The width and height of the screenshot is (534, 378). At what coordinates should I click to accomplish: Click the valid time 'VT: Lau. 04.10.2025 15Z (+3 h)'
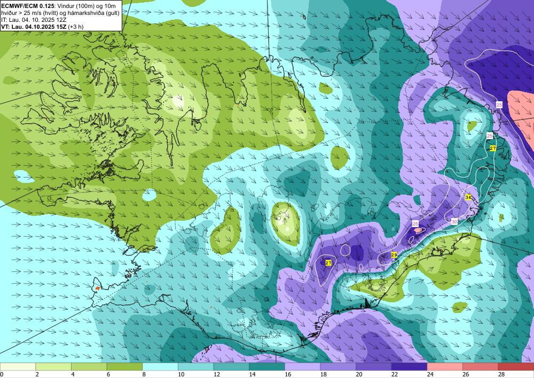tap(42, 27)
